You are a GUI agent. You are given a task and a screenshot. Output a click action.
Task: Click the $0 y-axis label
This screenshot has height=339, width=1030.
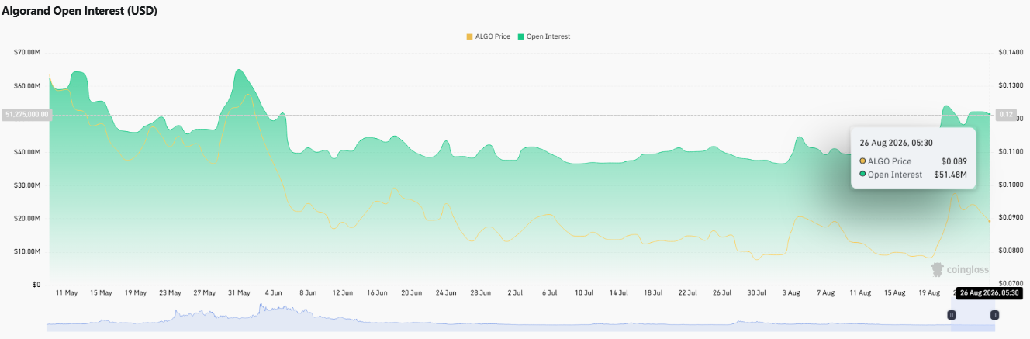click(x=36, y=285)
